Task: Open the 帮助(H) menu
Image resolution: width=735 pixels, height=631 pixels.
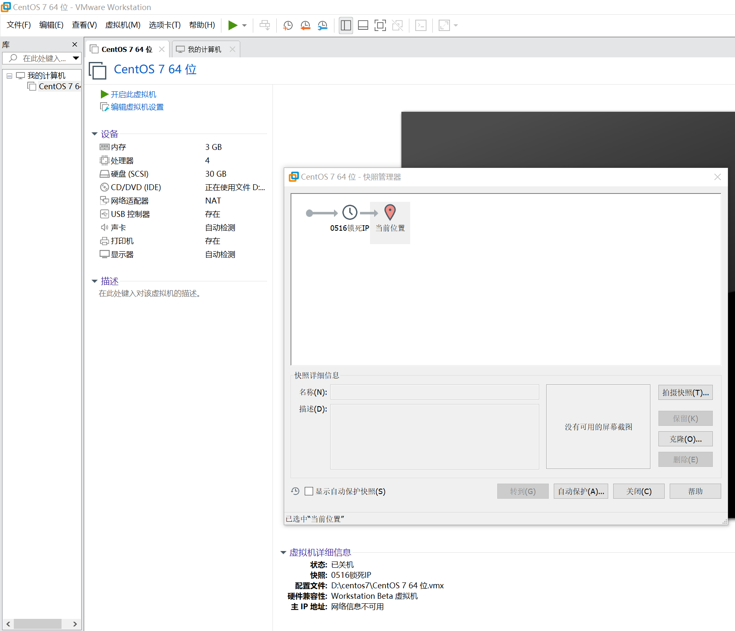Action: coord(202,25)
